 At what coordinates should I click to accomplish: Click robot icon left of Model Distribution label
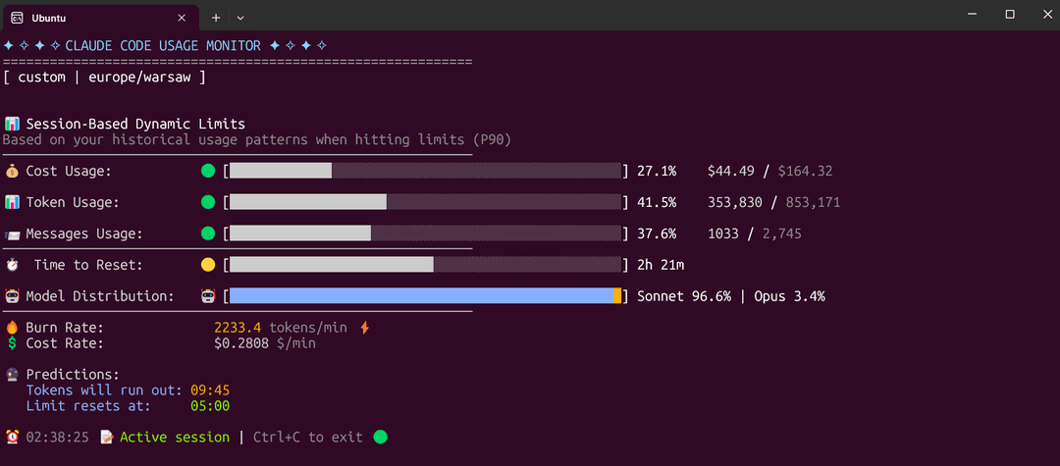click(x=12, y=296)
